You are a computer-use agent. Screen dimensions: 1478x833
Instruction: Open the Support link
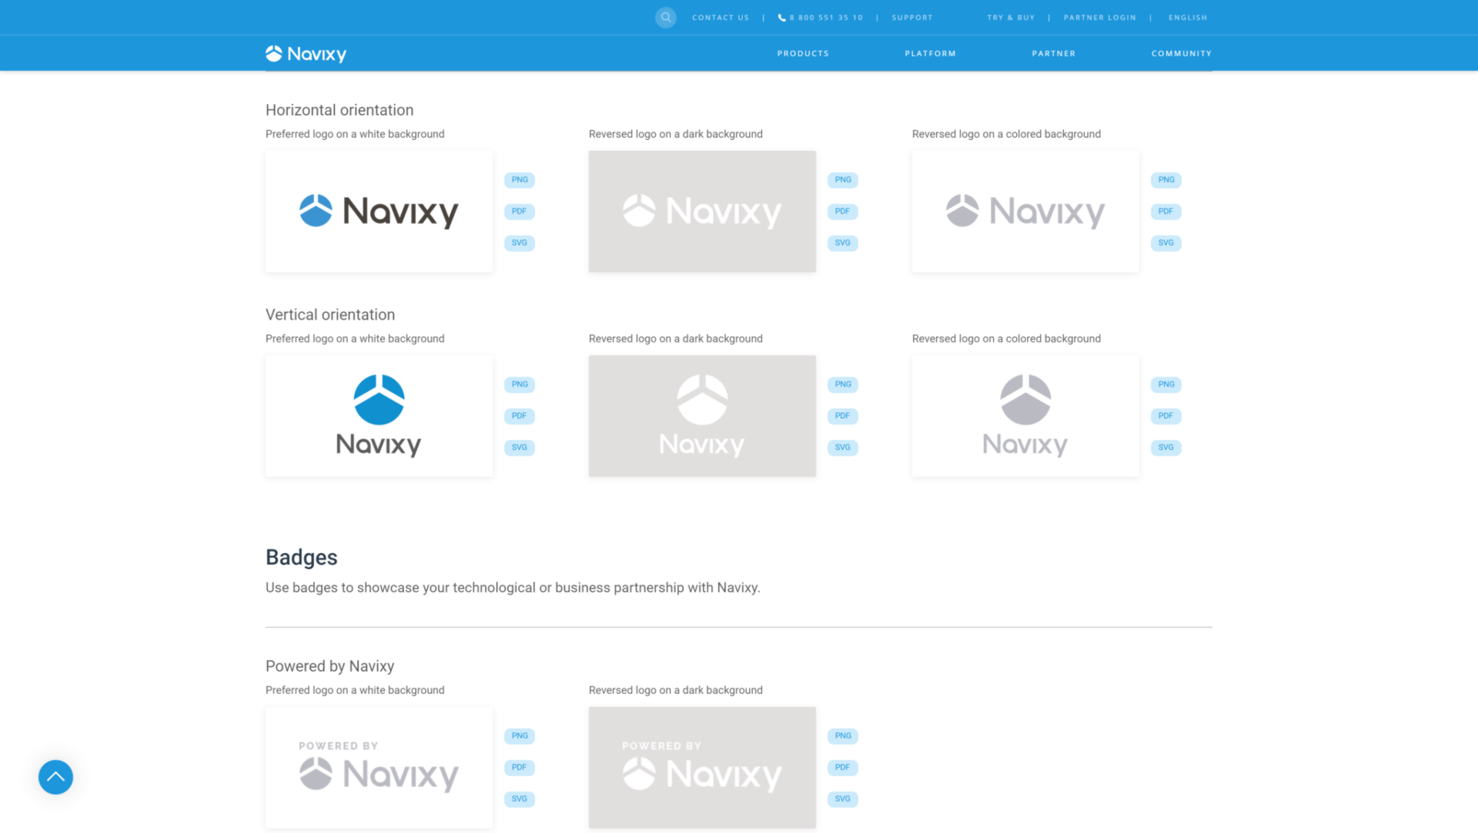click(912, 18)
